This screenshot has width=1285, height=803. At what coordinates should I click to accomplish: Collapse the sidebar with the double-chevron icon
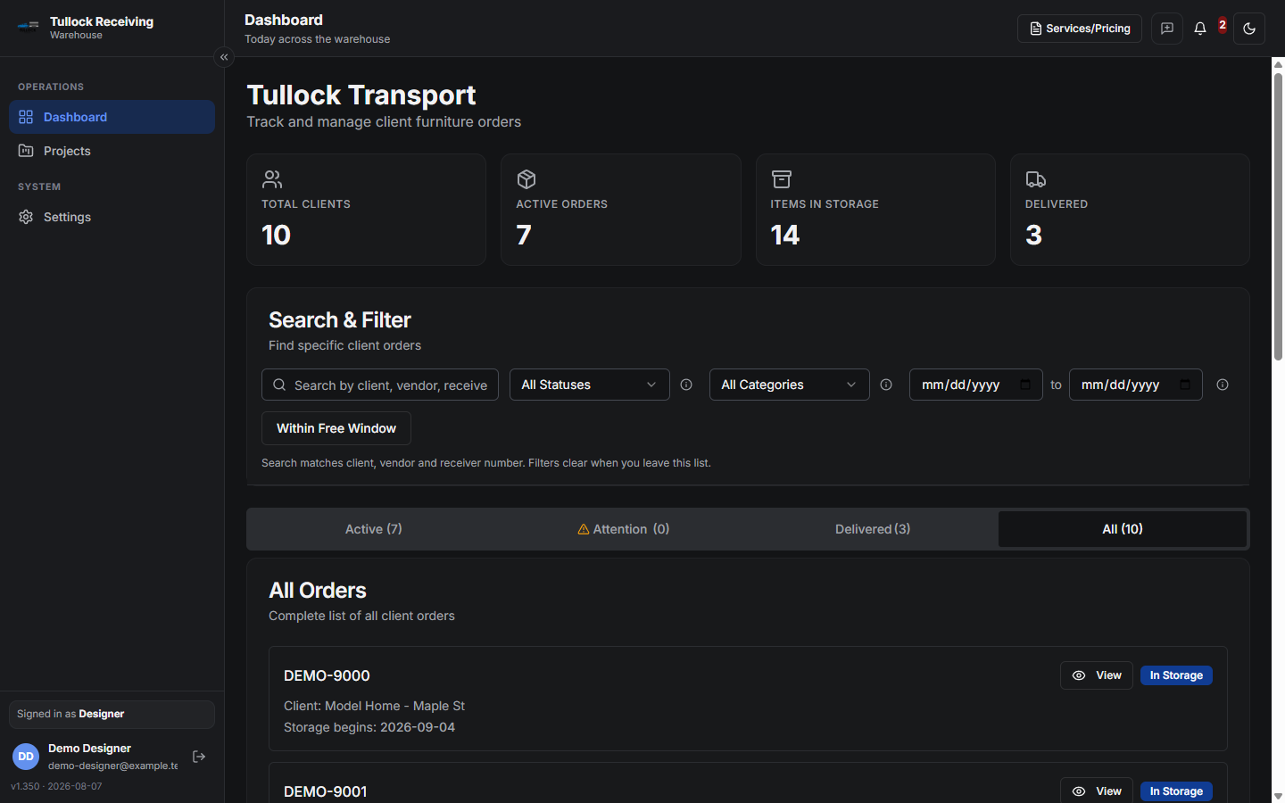224,57
